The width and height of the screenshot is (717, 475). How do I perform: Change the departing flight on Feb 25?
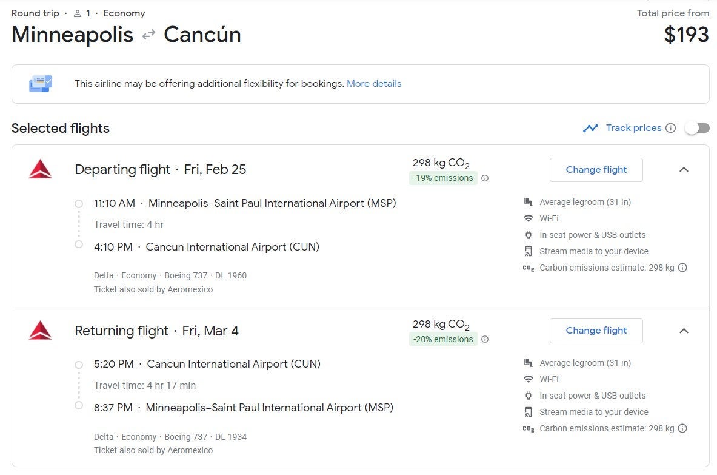click(596, 170)
